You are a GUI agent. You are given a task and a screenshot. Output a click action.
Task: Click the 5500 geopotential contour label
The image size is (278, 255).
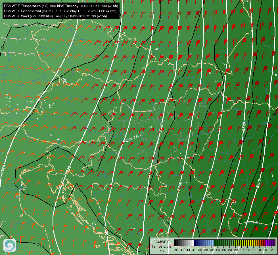tap(258, 184)
